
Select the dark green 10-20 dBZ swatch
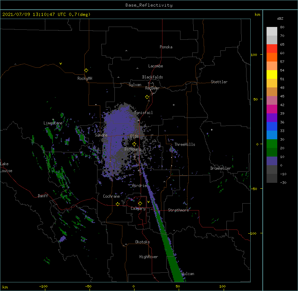coord(272,152)
